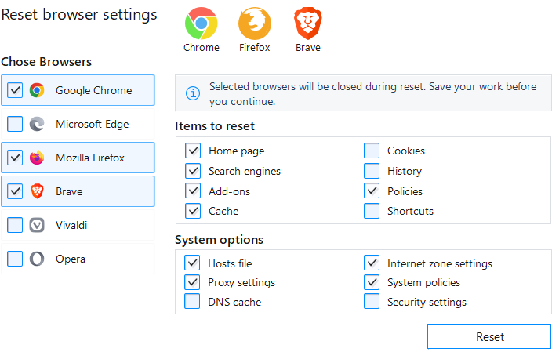Toggle the Search engines checkbox

pyautogui.click(x=193, y=171)
